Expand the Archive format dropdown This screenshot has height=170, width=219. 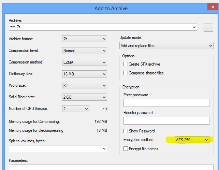point(85,39)
